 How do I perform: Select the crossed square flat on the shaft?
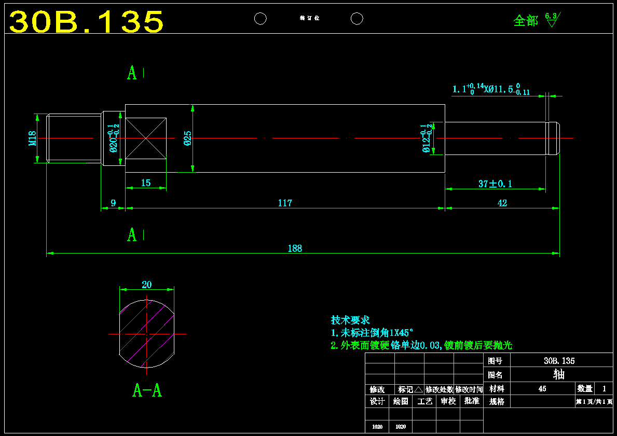click(146, 138)
